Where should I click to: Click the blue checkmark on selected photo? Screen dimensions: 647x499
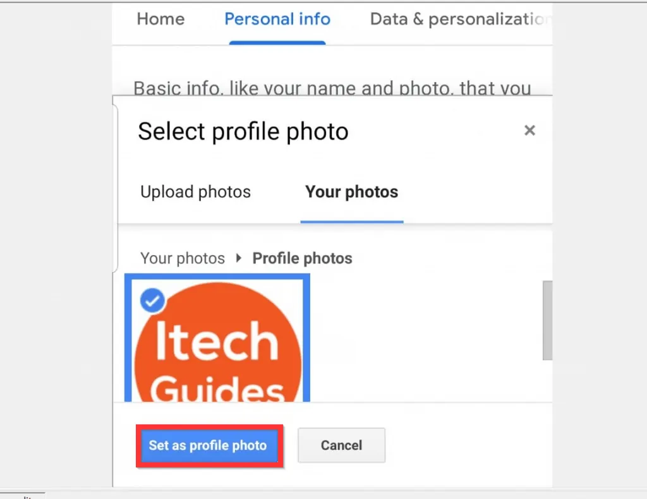152,301
